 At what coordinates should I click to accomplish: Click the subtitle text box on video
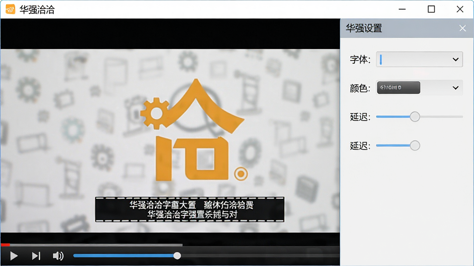click(189, 210)
